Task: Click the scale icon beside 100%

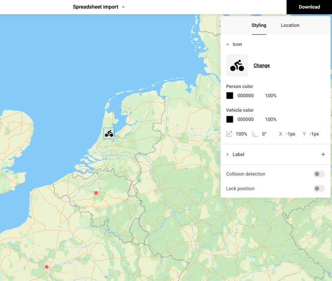Action: (x=229, y=134)
